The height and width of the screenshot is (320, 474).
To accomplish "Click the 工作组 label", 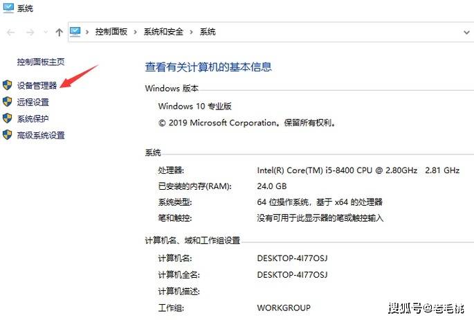I will pyautogui.click(x=171, y=308).
